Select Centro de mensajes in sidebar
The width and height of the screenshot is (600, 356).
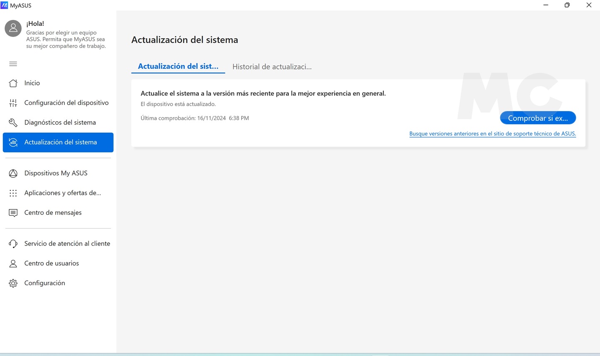coord(53,212)
